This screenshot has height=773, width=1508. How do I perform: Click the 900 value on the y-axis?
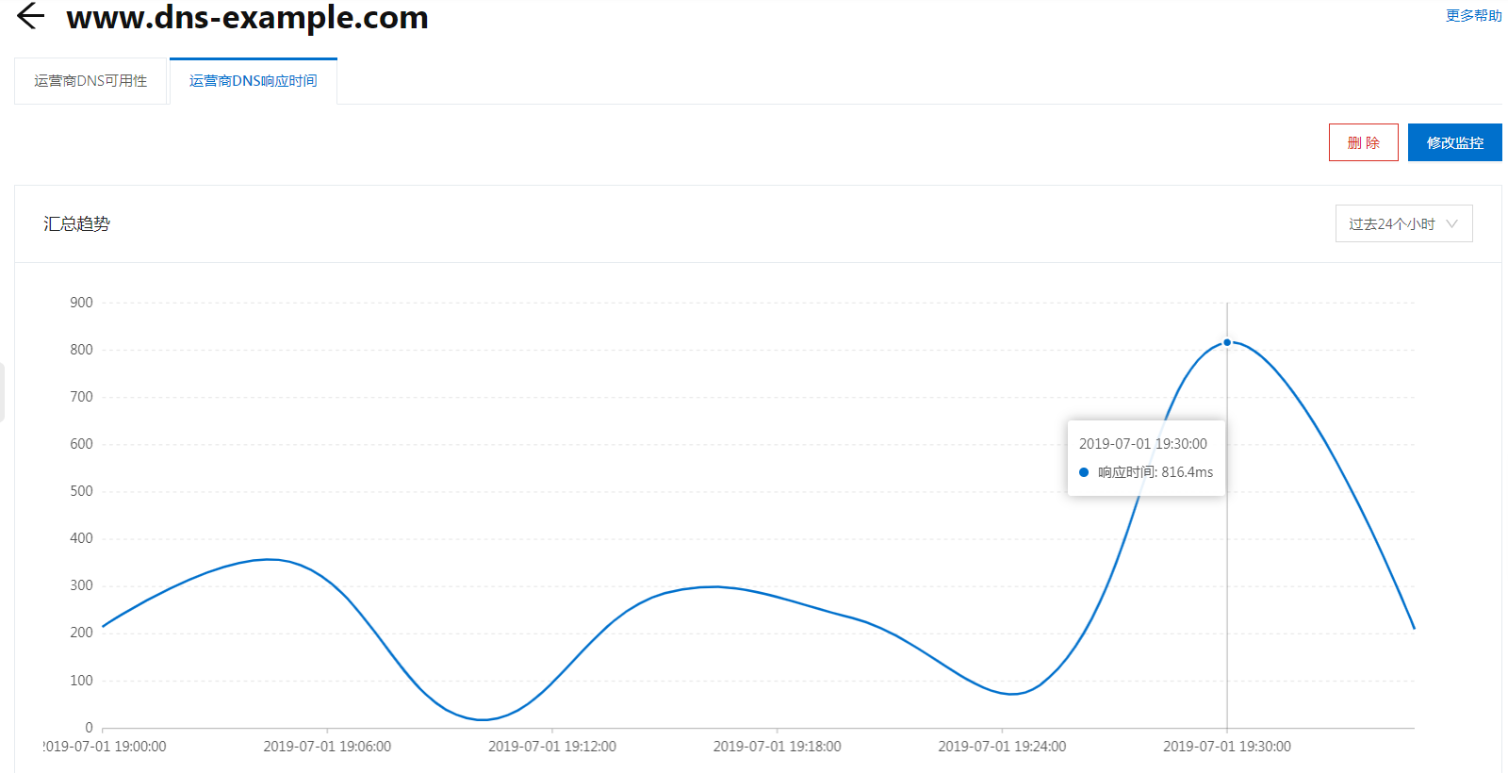coord(81,303)
